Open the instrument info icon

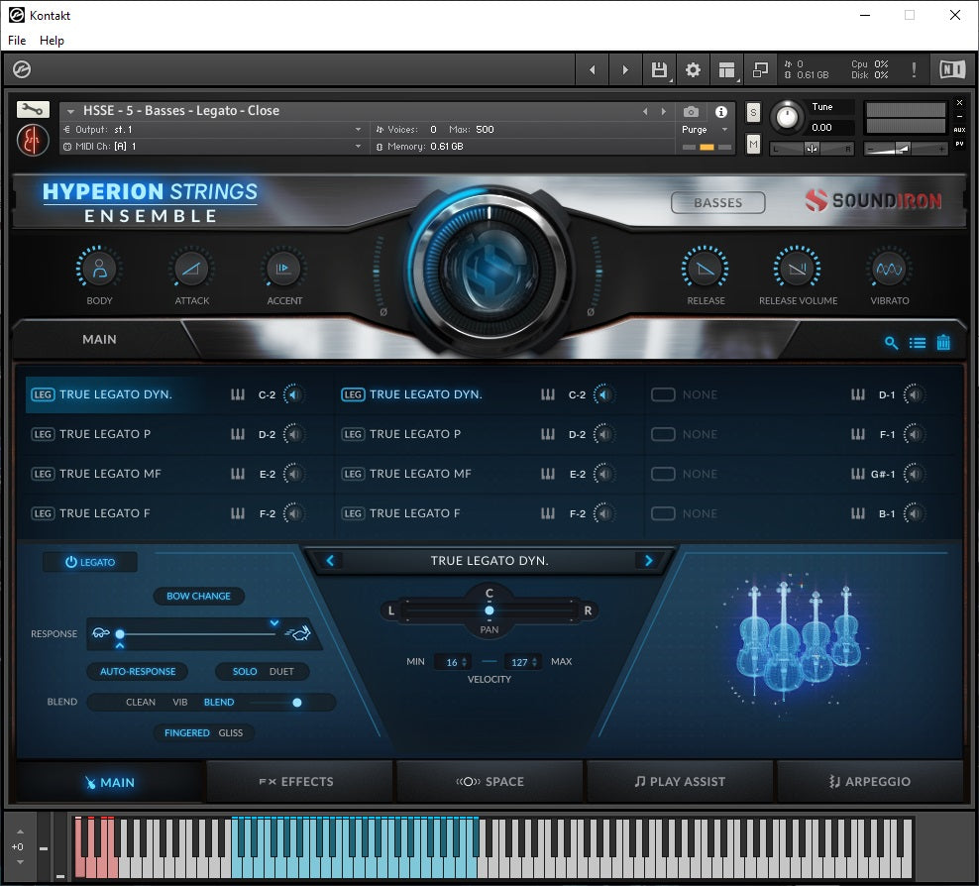(x=721, y=112)
